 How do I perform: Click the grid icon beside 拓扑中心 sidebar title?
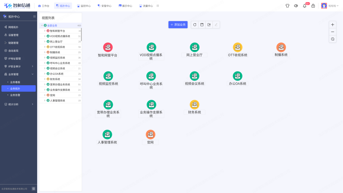[34, 17]
